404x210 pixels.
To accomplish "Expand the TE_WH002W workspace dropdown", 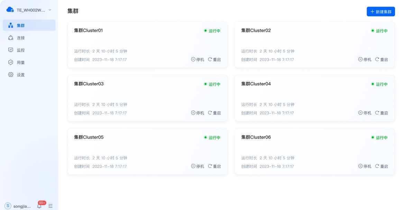I will click(50, 10).
